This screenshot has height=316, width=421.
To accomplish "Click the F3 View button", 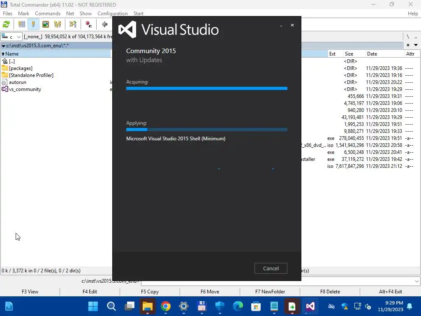I will (x=30, y=292).
